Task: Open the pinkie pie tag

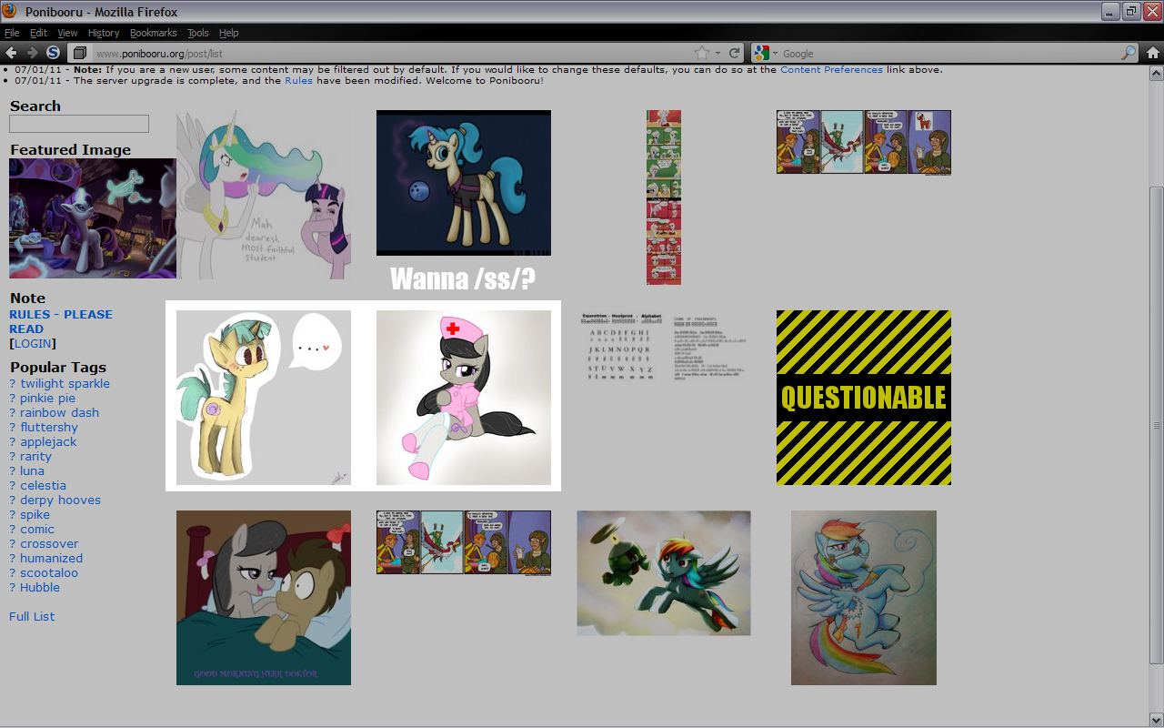Action: (x=47, y=398)
